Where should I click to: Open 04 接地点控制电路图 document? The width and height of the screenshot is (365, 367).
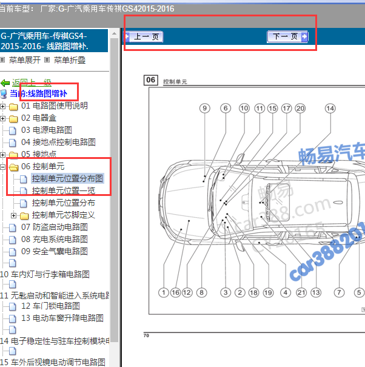click(x=58, y=142)
